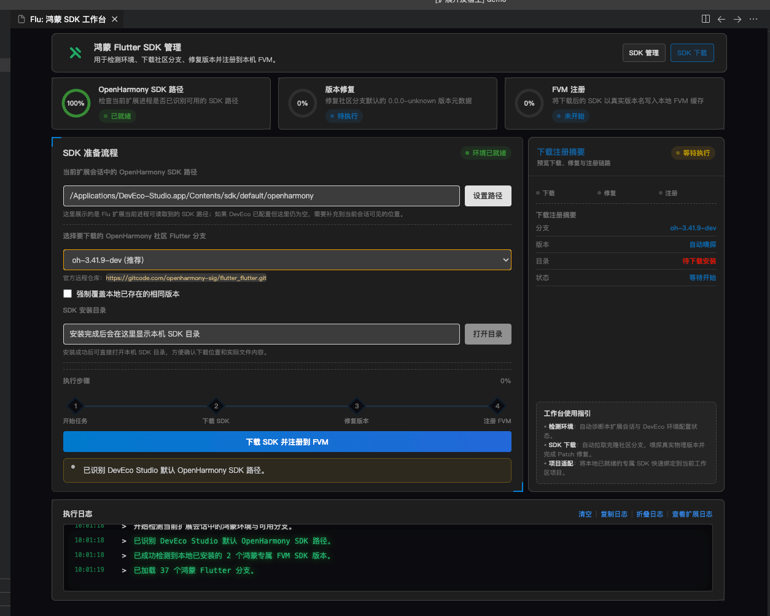
Task: Click the 下载注册摘要 panel heading
Action: [x=561, y=152]
